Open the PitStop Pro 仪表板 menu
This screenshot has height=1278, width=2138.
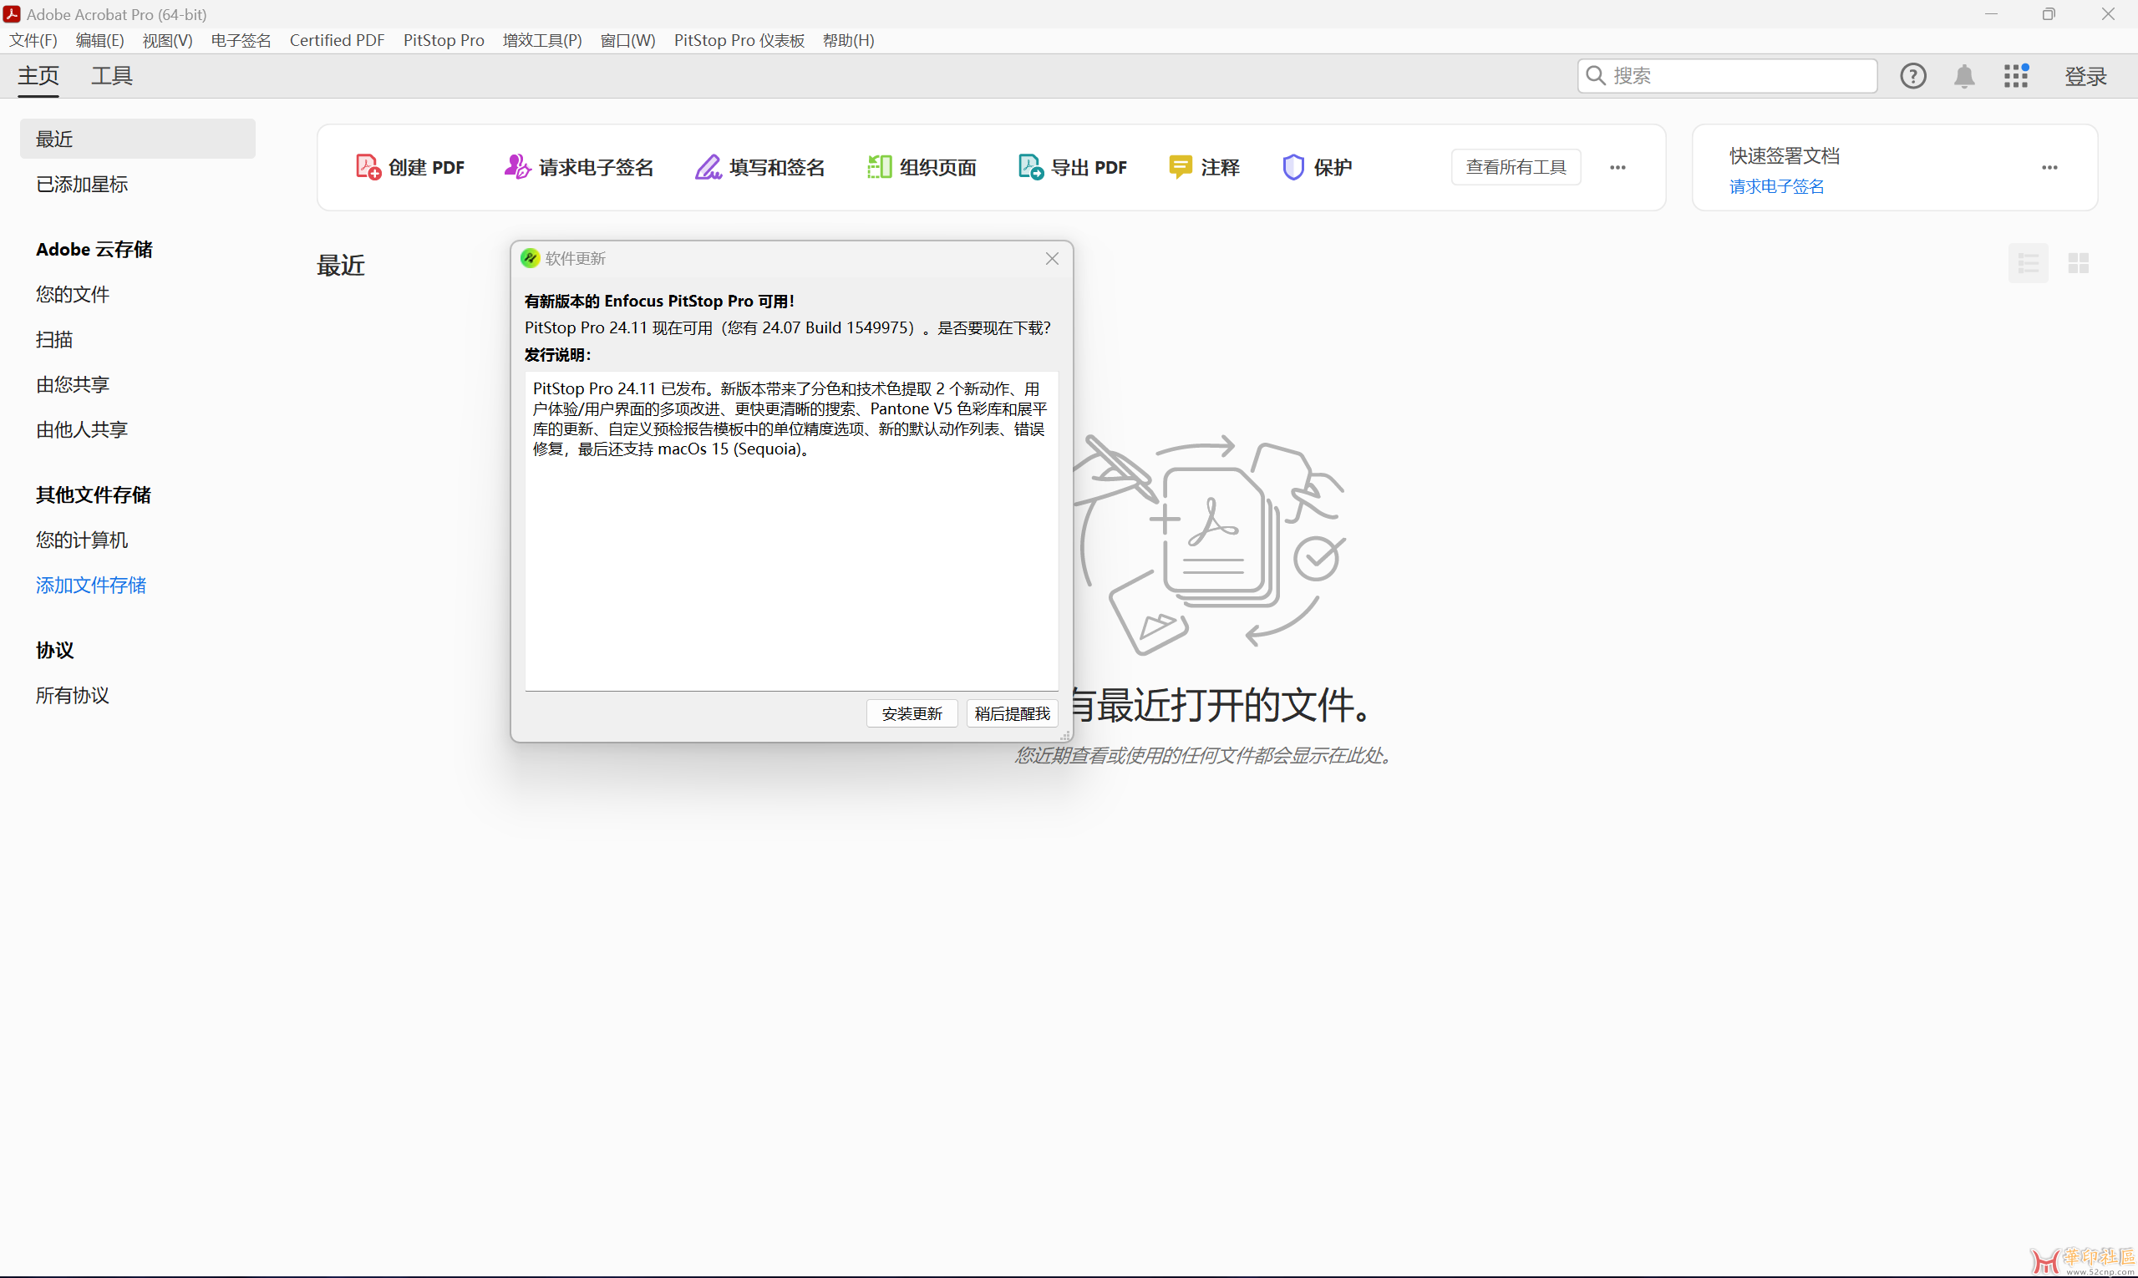click(739, 40)
